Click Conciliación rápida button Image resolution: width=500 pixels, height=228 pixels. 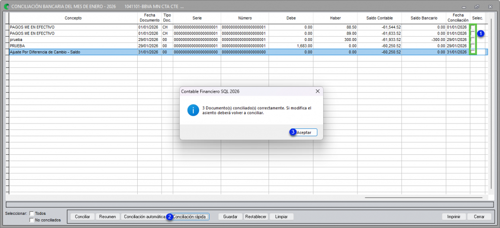tap(190, 216)
